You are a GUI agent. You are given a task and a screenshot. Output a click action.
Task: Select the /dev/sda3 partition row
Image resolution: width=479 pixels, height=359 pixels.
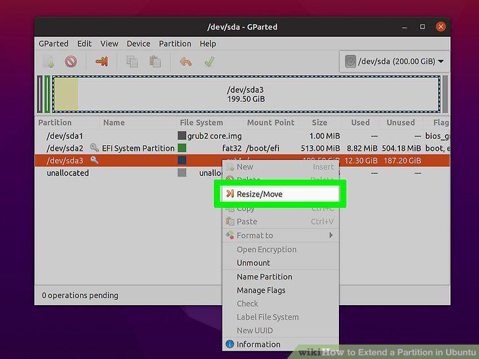pos(242,160)
